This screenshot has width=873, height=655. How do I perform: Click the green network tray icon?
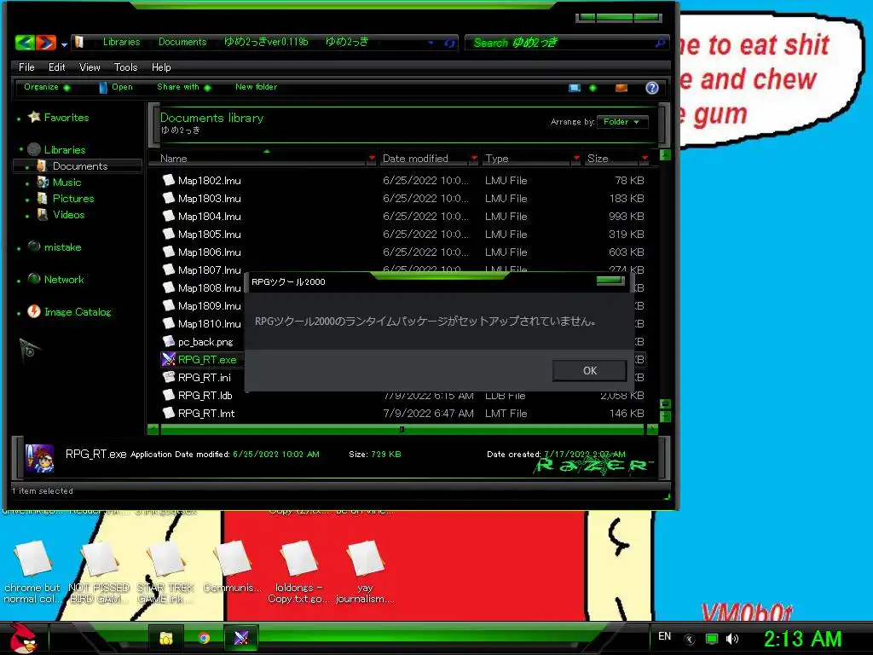tap(712, 639)
